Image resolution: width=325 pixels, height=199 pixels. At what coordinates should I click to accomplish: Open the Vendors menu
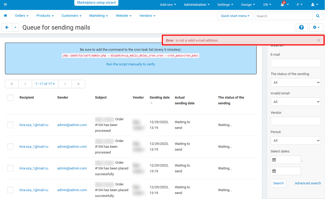pyautogui.click(x=147, y=16)
